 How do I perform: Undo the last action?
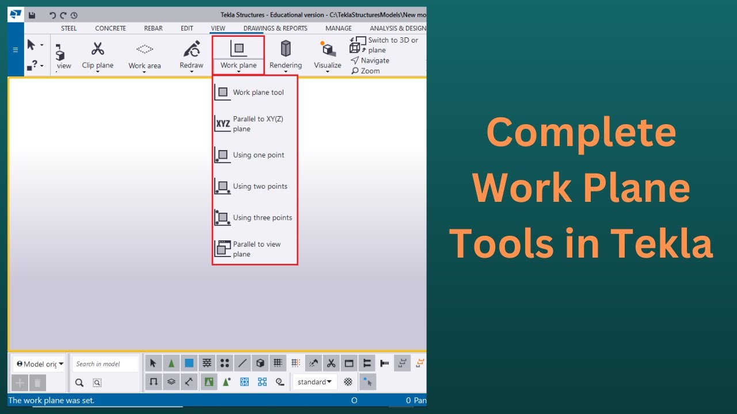pyautogui.click(x=53, y=15)
